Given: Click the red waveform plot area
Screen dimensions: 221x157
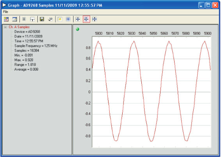Looking at the screenshot, I should point(151,92).
